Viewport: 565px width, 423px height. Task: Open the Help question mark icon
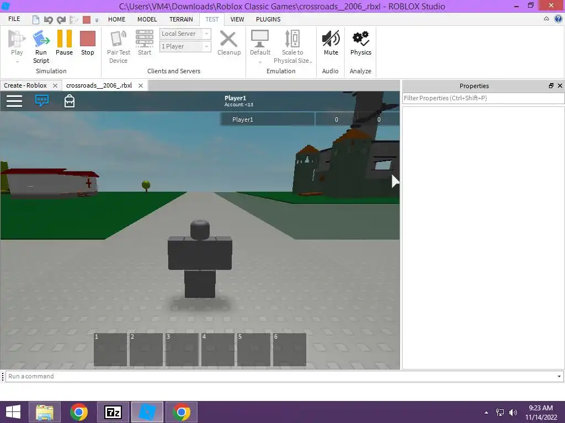(558, 19)
